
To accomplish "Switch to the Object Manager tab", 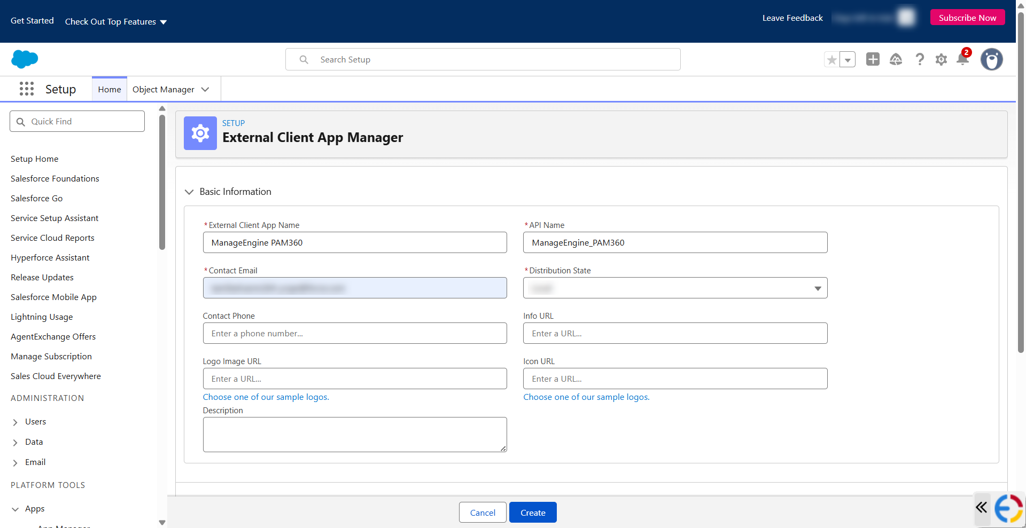I will [164, 89].
